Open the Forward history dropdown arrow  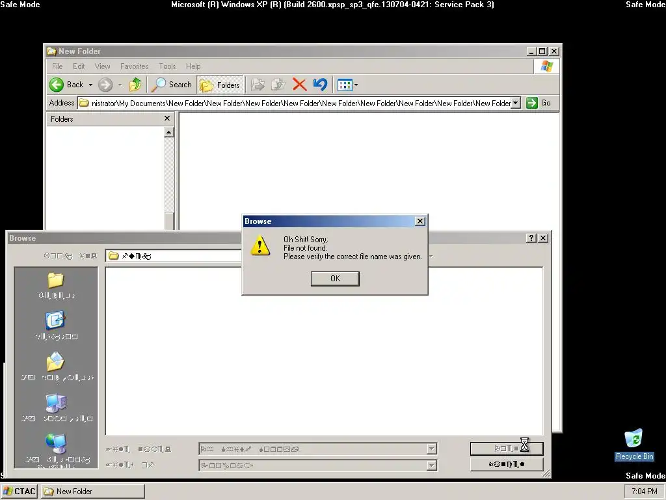coord(120,85)
